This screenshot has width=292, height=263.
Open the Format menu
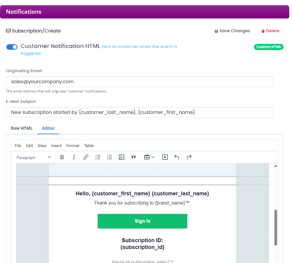point(73,146)
